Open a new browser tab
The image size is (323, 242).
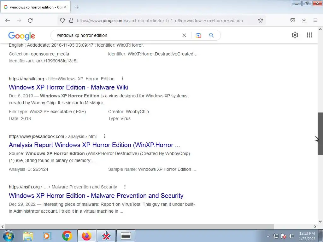pyautogui.click(x=77, y=7)
